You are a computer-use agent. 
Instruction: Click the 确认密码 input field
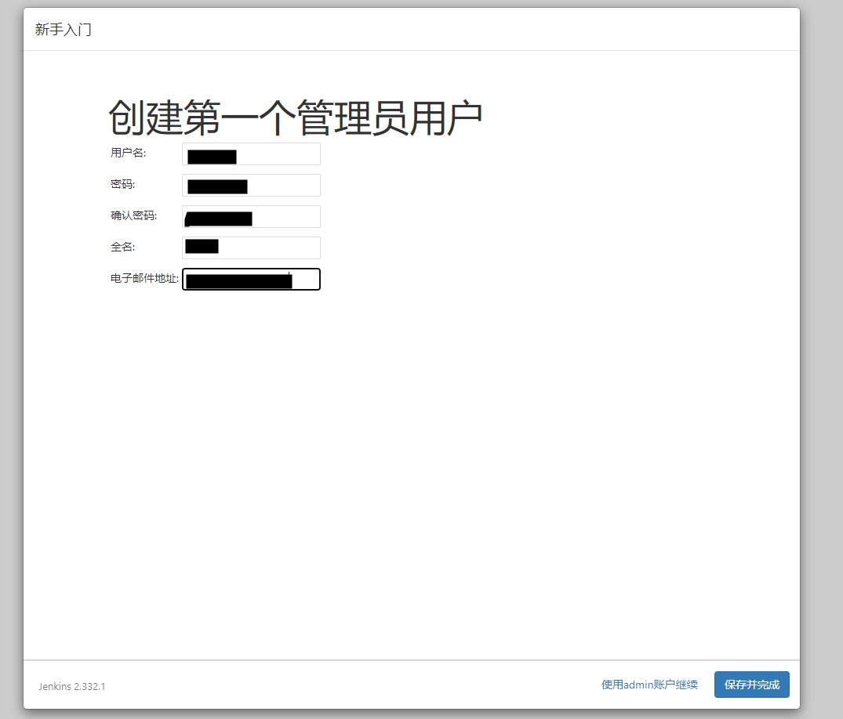point(251,216)
